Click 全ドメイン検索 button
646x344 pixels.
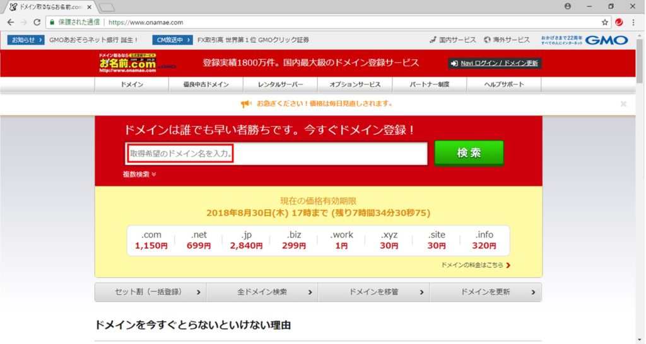[262, 292]
